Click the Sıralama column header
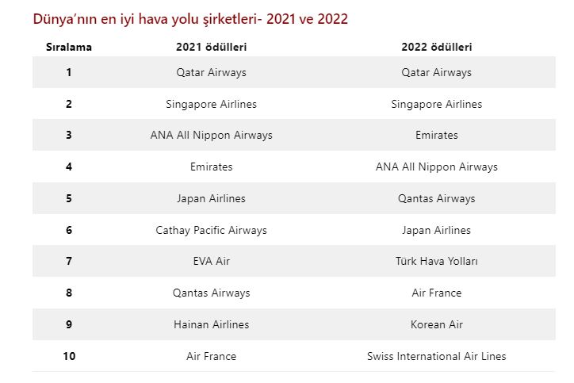The image size is (574, 383). (69, 47)
